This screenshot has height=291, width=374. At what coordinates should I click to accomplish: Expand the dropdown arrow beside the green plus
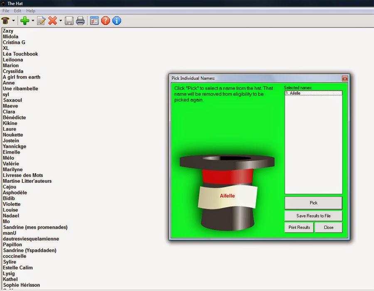32,21
